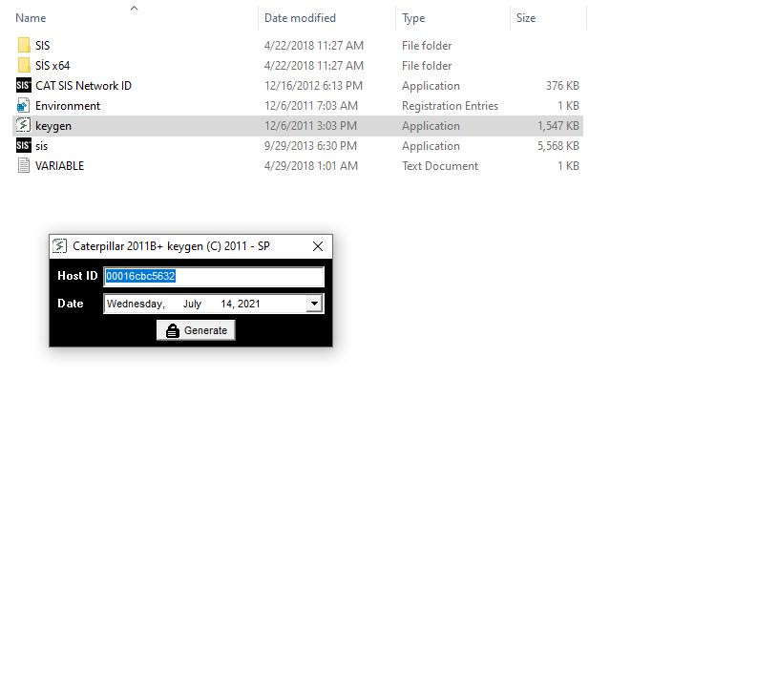Click the Environment registry file icon
This screenshot has width=757, height=673.
click(x=24, y=105)
